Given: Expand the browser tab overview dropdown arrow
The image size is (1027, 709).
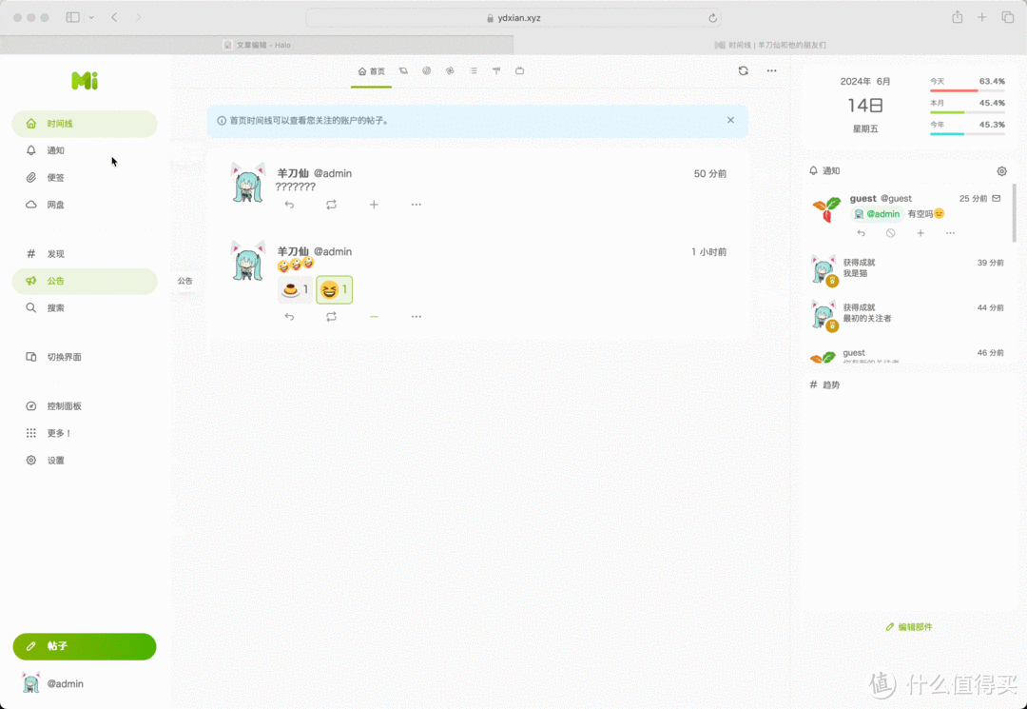Looking at the screenshot, I should click(88, 17).
